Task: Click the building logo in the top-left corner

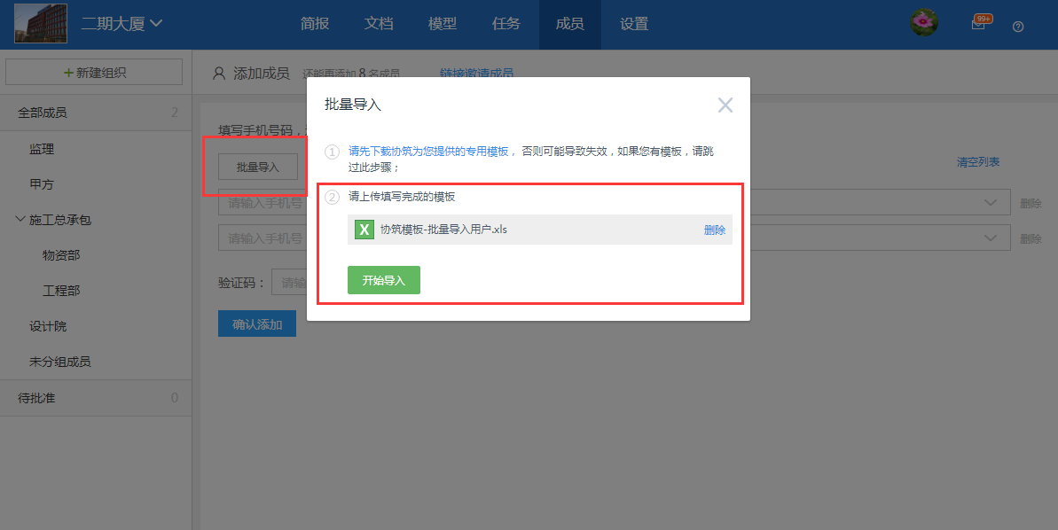Action: [40, 23]
